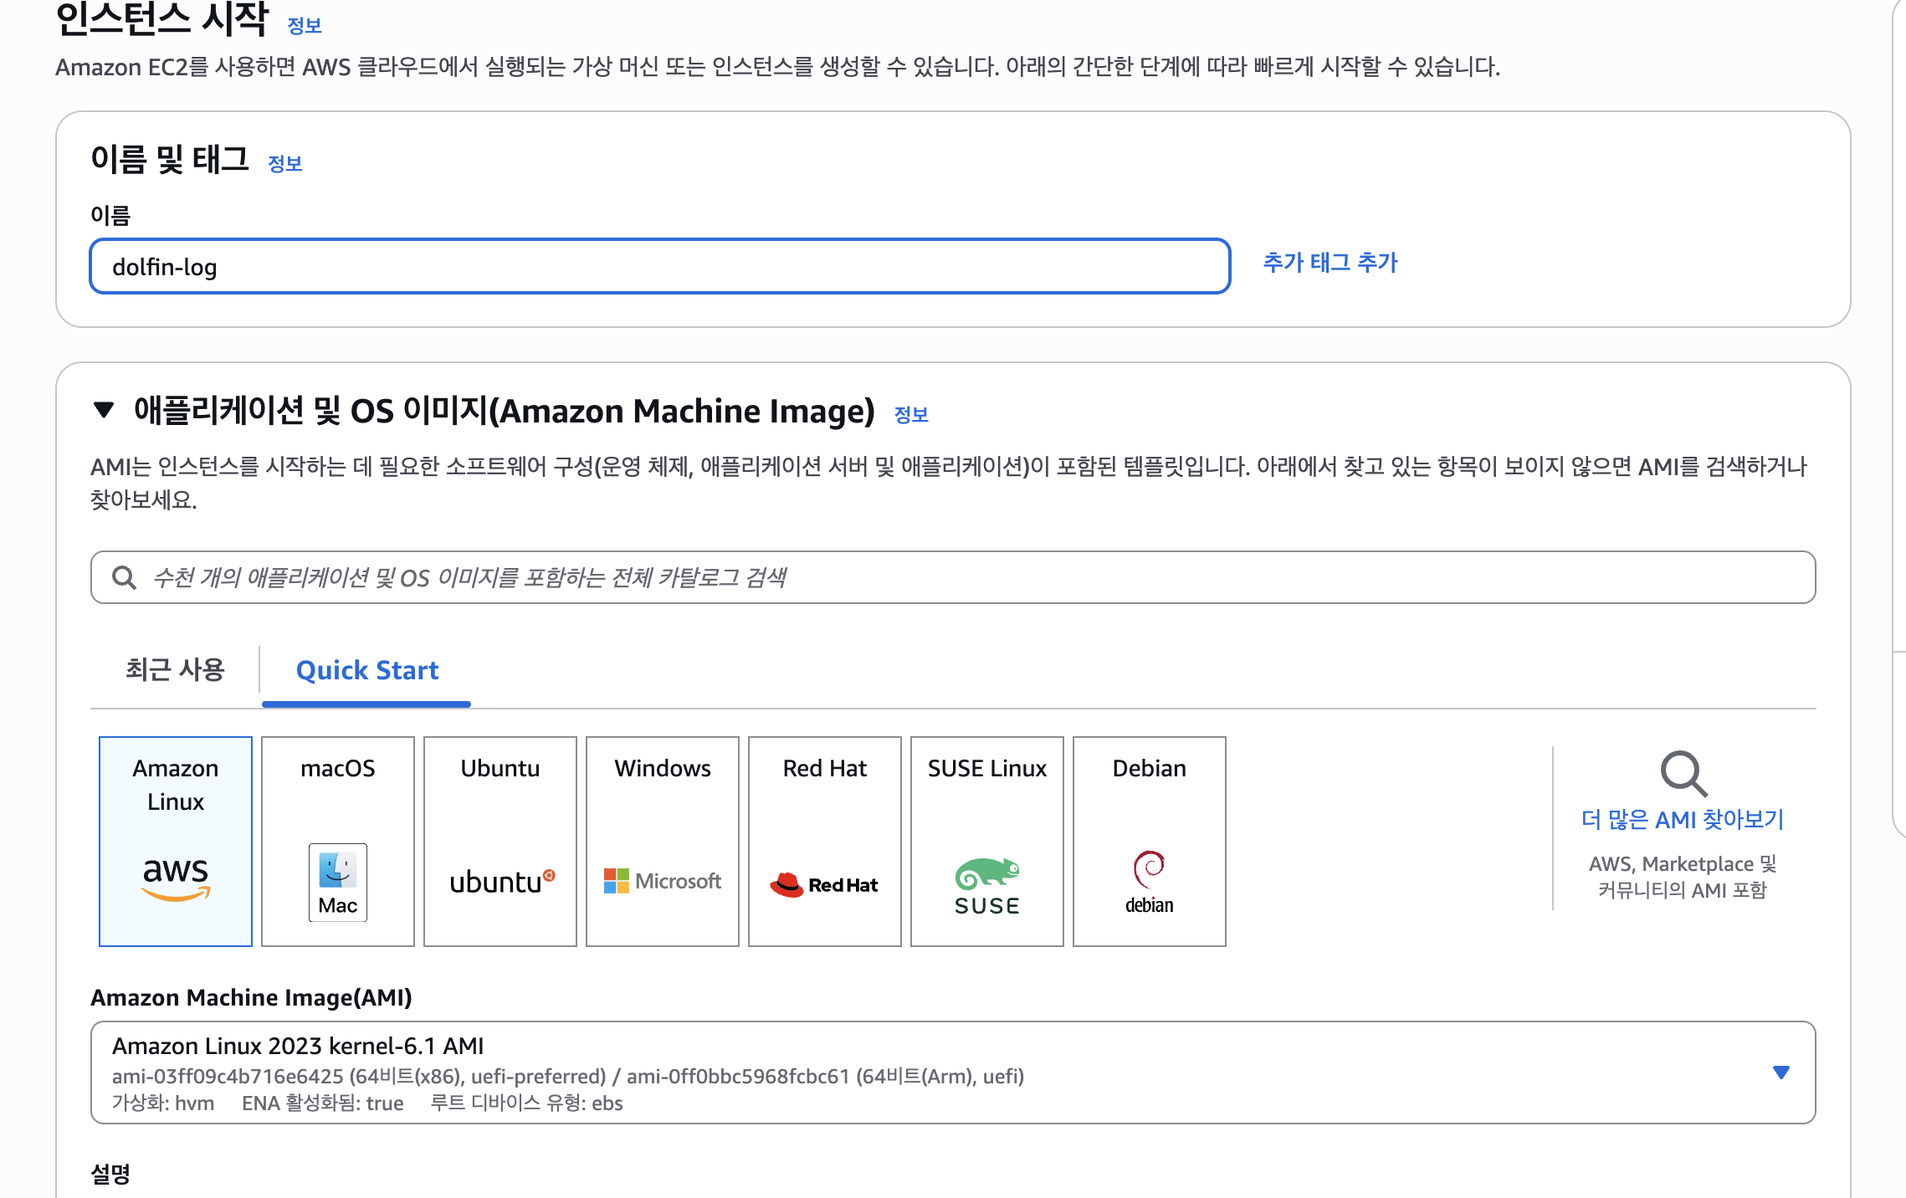Screen dimensions: 1906x1198
Task: Click the blue arrow of AMI selector
Action: pyautogui.click(x=1780, y=1072)
